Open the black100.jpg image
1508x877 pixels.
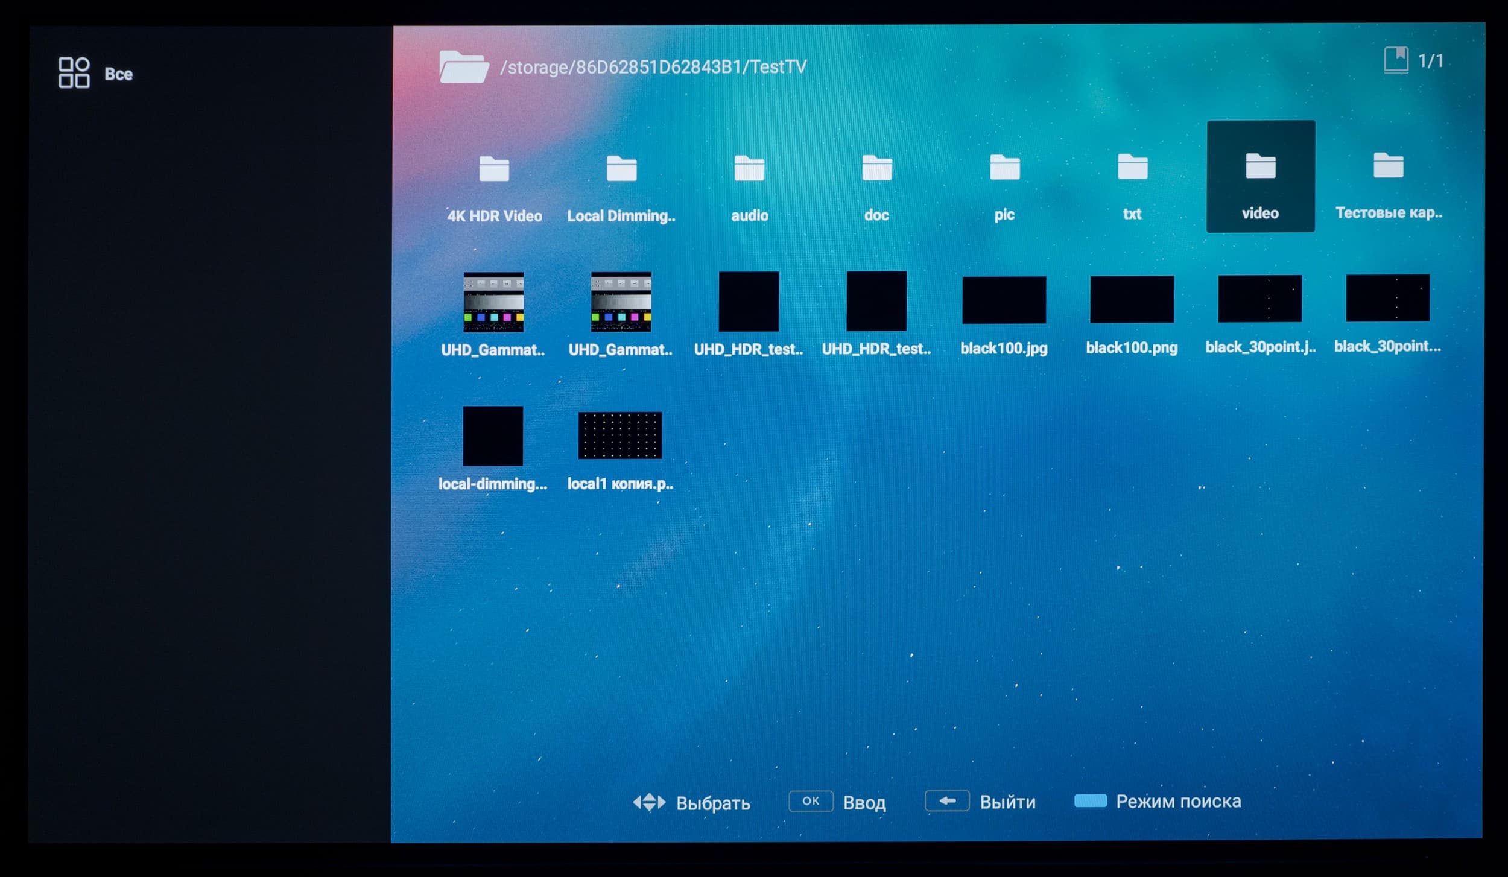coord(1004,300)
